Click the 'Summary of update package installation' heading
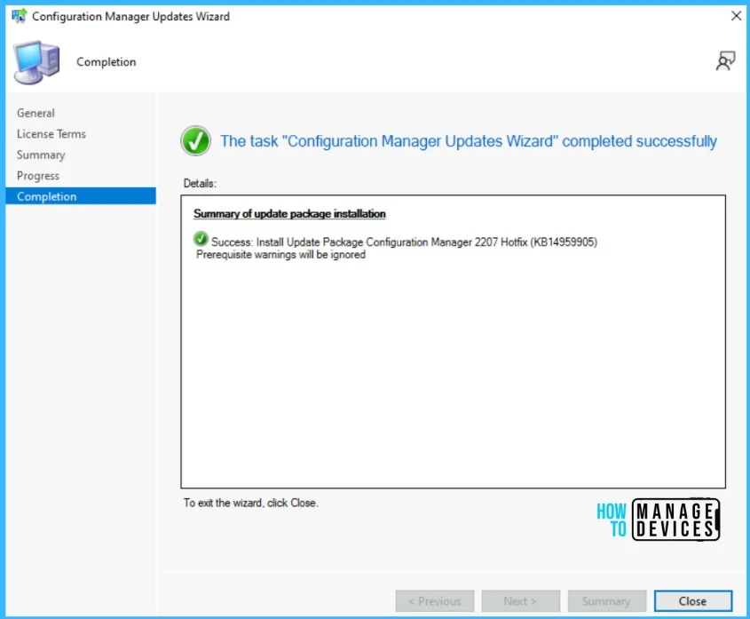This screenshot has width=750, height=619. (289, 213)
